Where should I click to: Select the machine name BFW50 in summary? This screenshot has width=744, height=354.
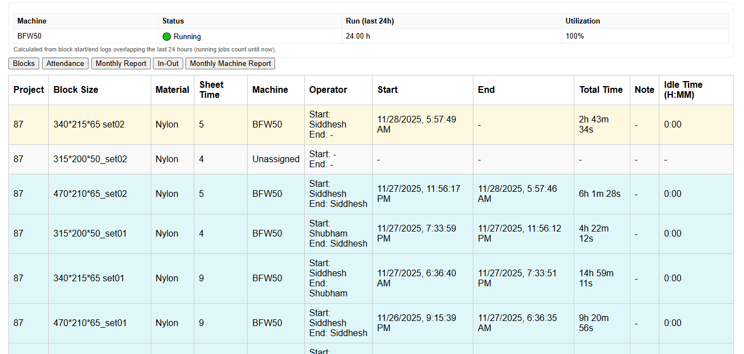click(x=29, y=36)
